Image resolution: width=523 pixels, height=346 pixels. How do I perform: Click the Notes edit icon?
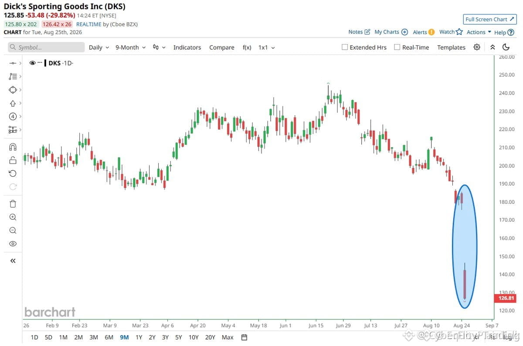click(367, 32)
